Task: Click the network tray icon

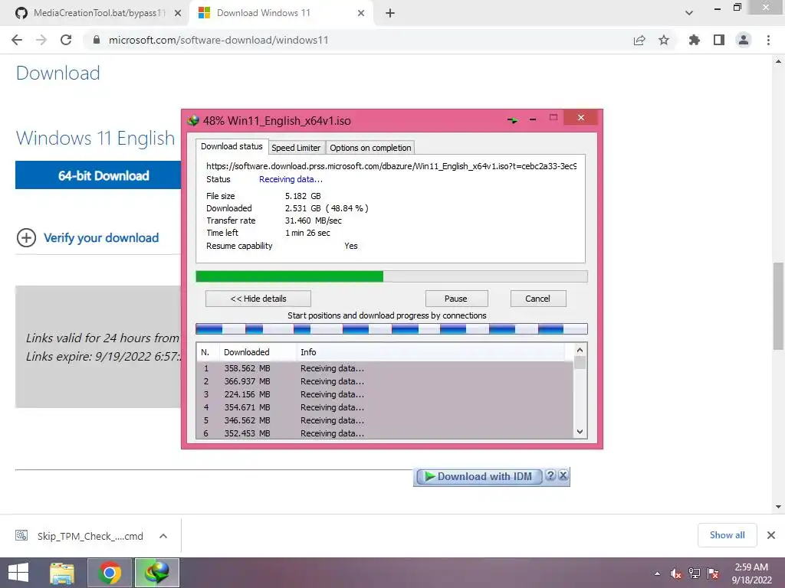Action: (695, 573)
